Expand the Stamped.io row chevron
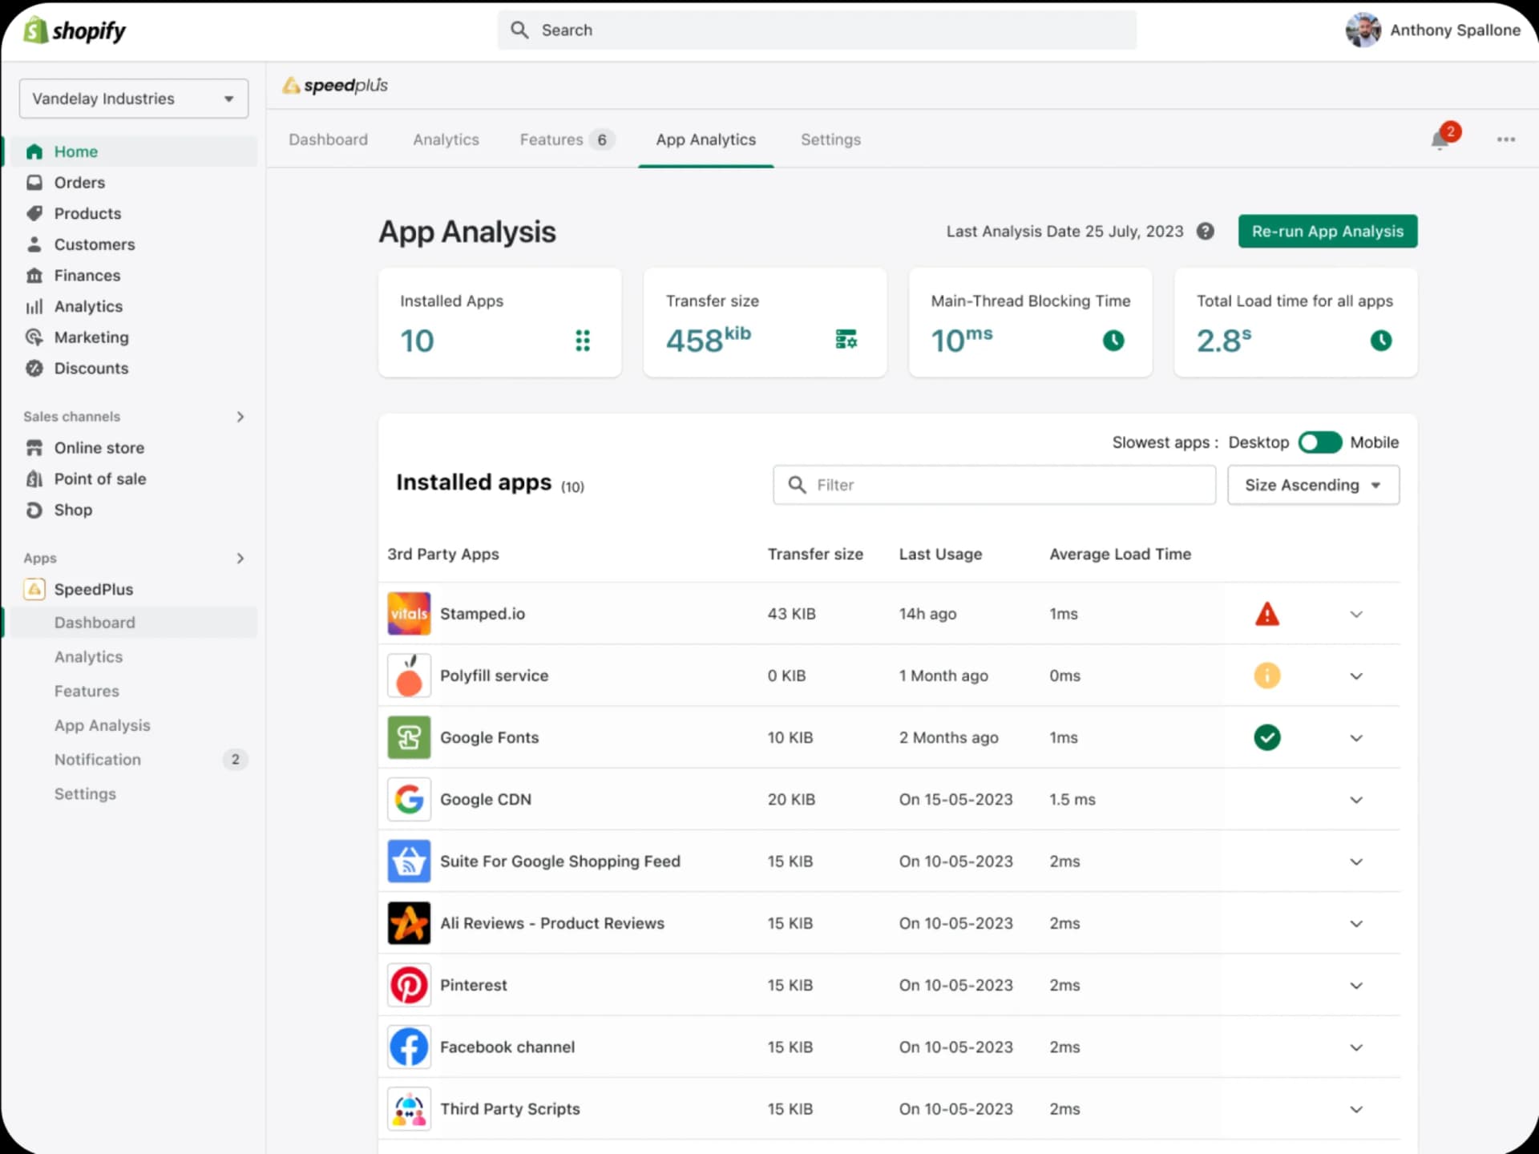Screen dimensions: 1539x1154 (x=1355, y=615)
